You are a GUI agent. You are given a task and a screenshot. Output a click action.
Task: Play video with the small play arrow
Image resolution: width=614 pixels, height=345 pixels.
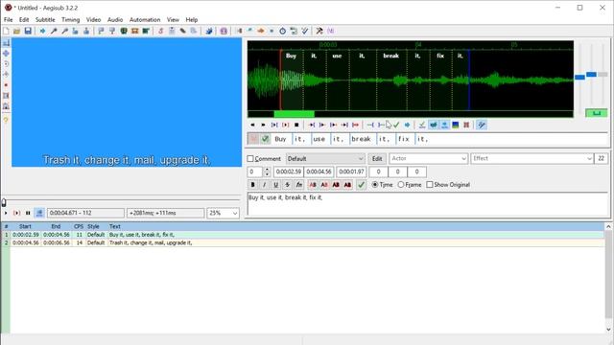pos(6,213)
